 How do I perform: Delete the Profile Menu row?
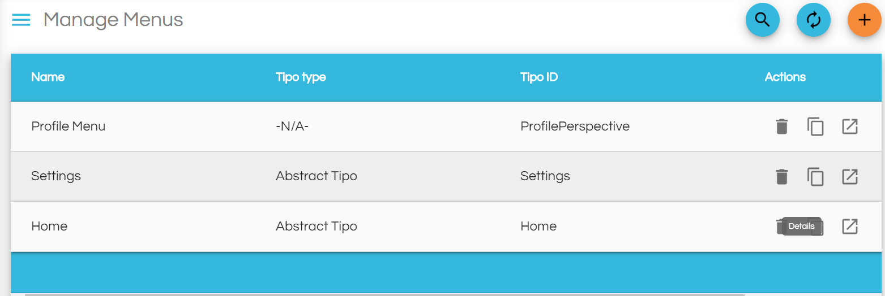point(782,127)
